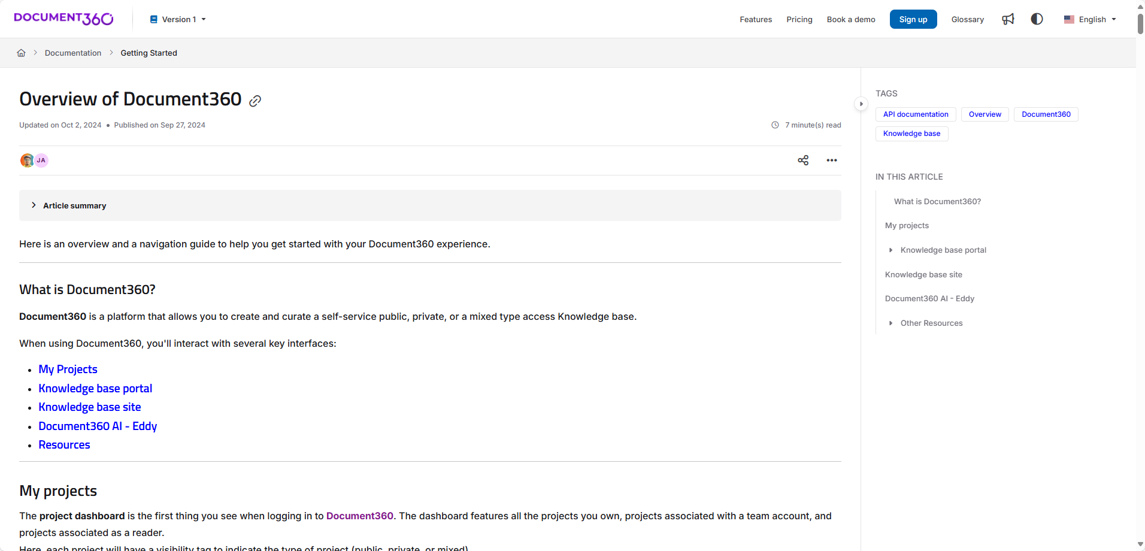Open the Glossary page
The height and width of the screenshot is (551, 1145).
click(x=968, y=19)
